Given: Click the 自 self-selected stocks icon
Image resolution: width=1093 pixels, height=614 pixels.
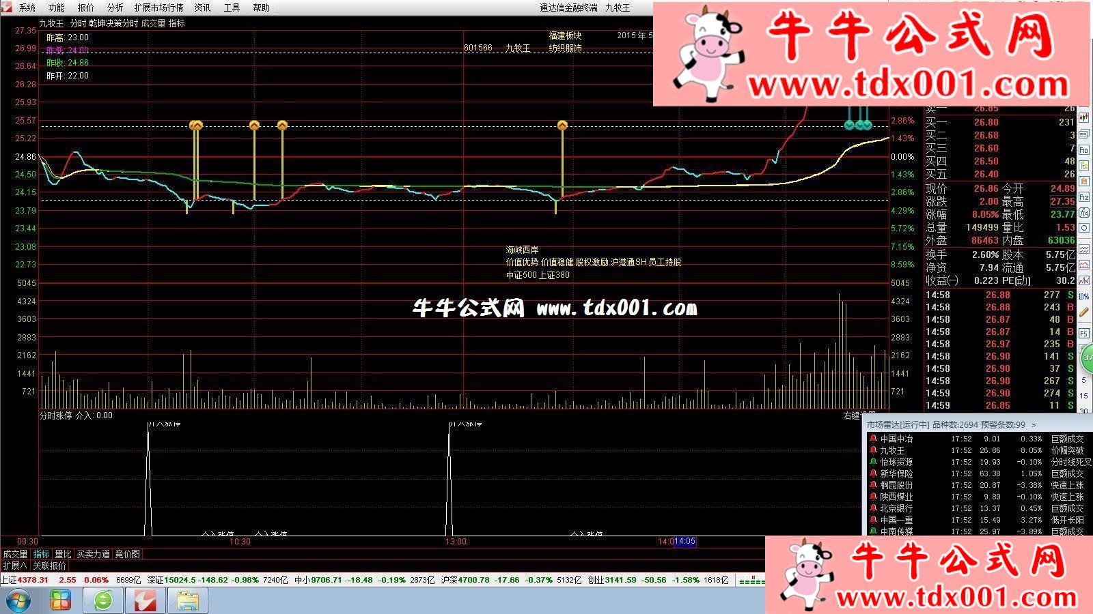Looking at the screenshot, I should [1085, 181].
